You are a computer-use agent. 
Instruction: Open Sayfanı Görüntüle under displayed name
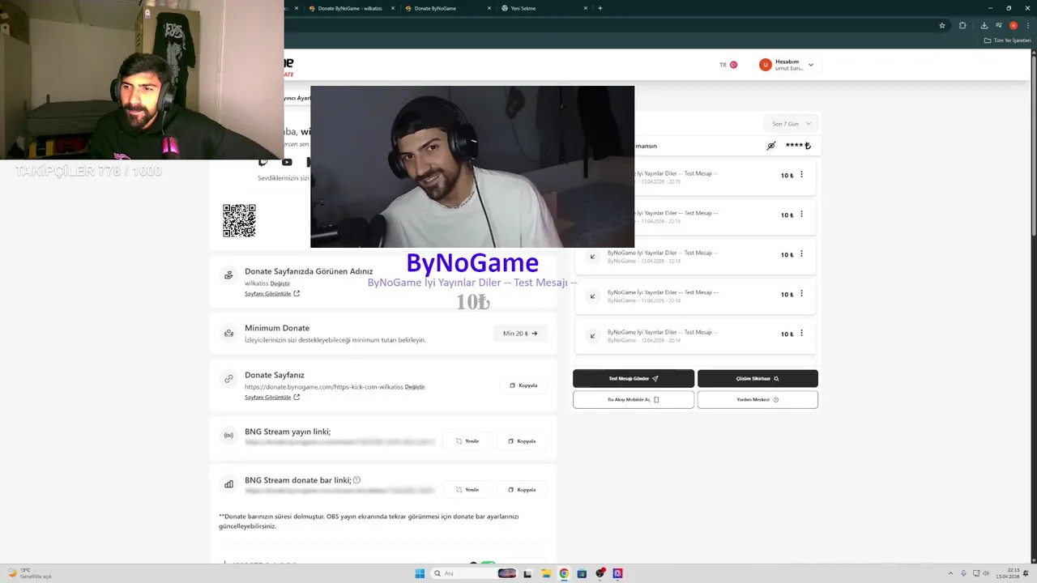pyautogui.click(x=272, y=294)
